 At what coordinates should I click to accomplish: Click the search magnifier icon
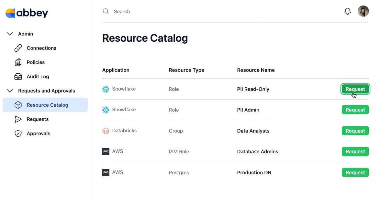[x=106, y=11]
